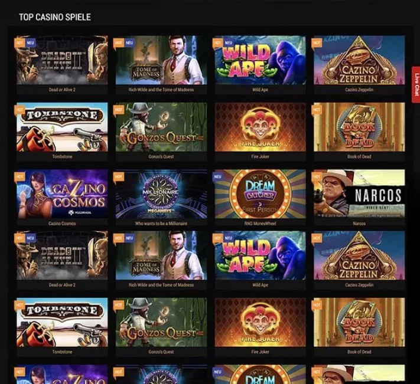Click HOT badge on topmost Gonzo's Quest tile

tap(118, 110)
